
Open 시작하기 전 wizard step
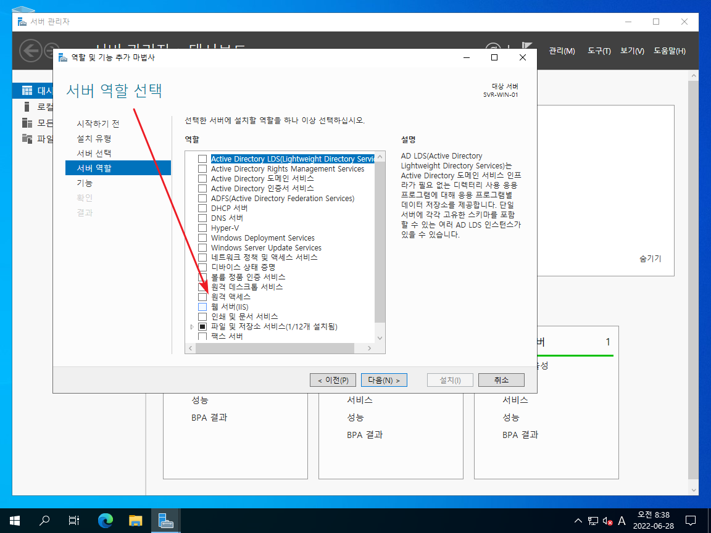point(98,124)
